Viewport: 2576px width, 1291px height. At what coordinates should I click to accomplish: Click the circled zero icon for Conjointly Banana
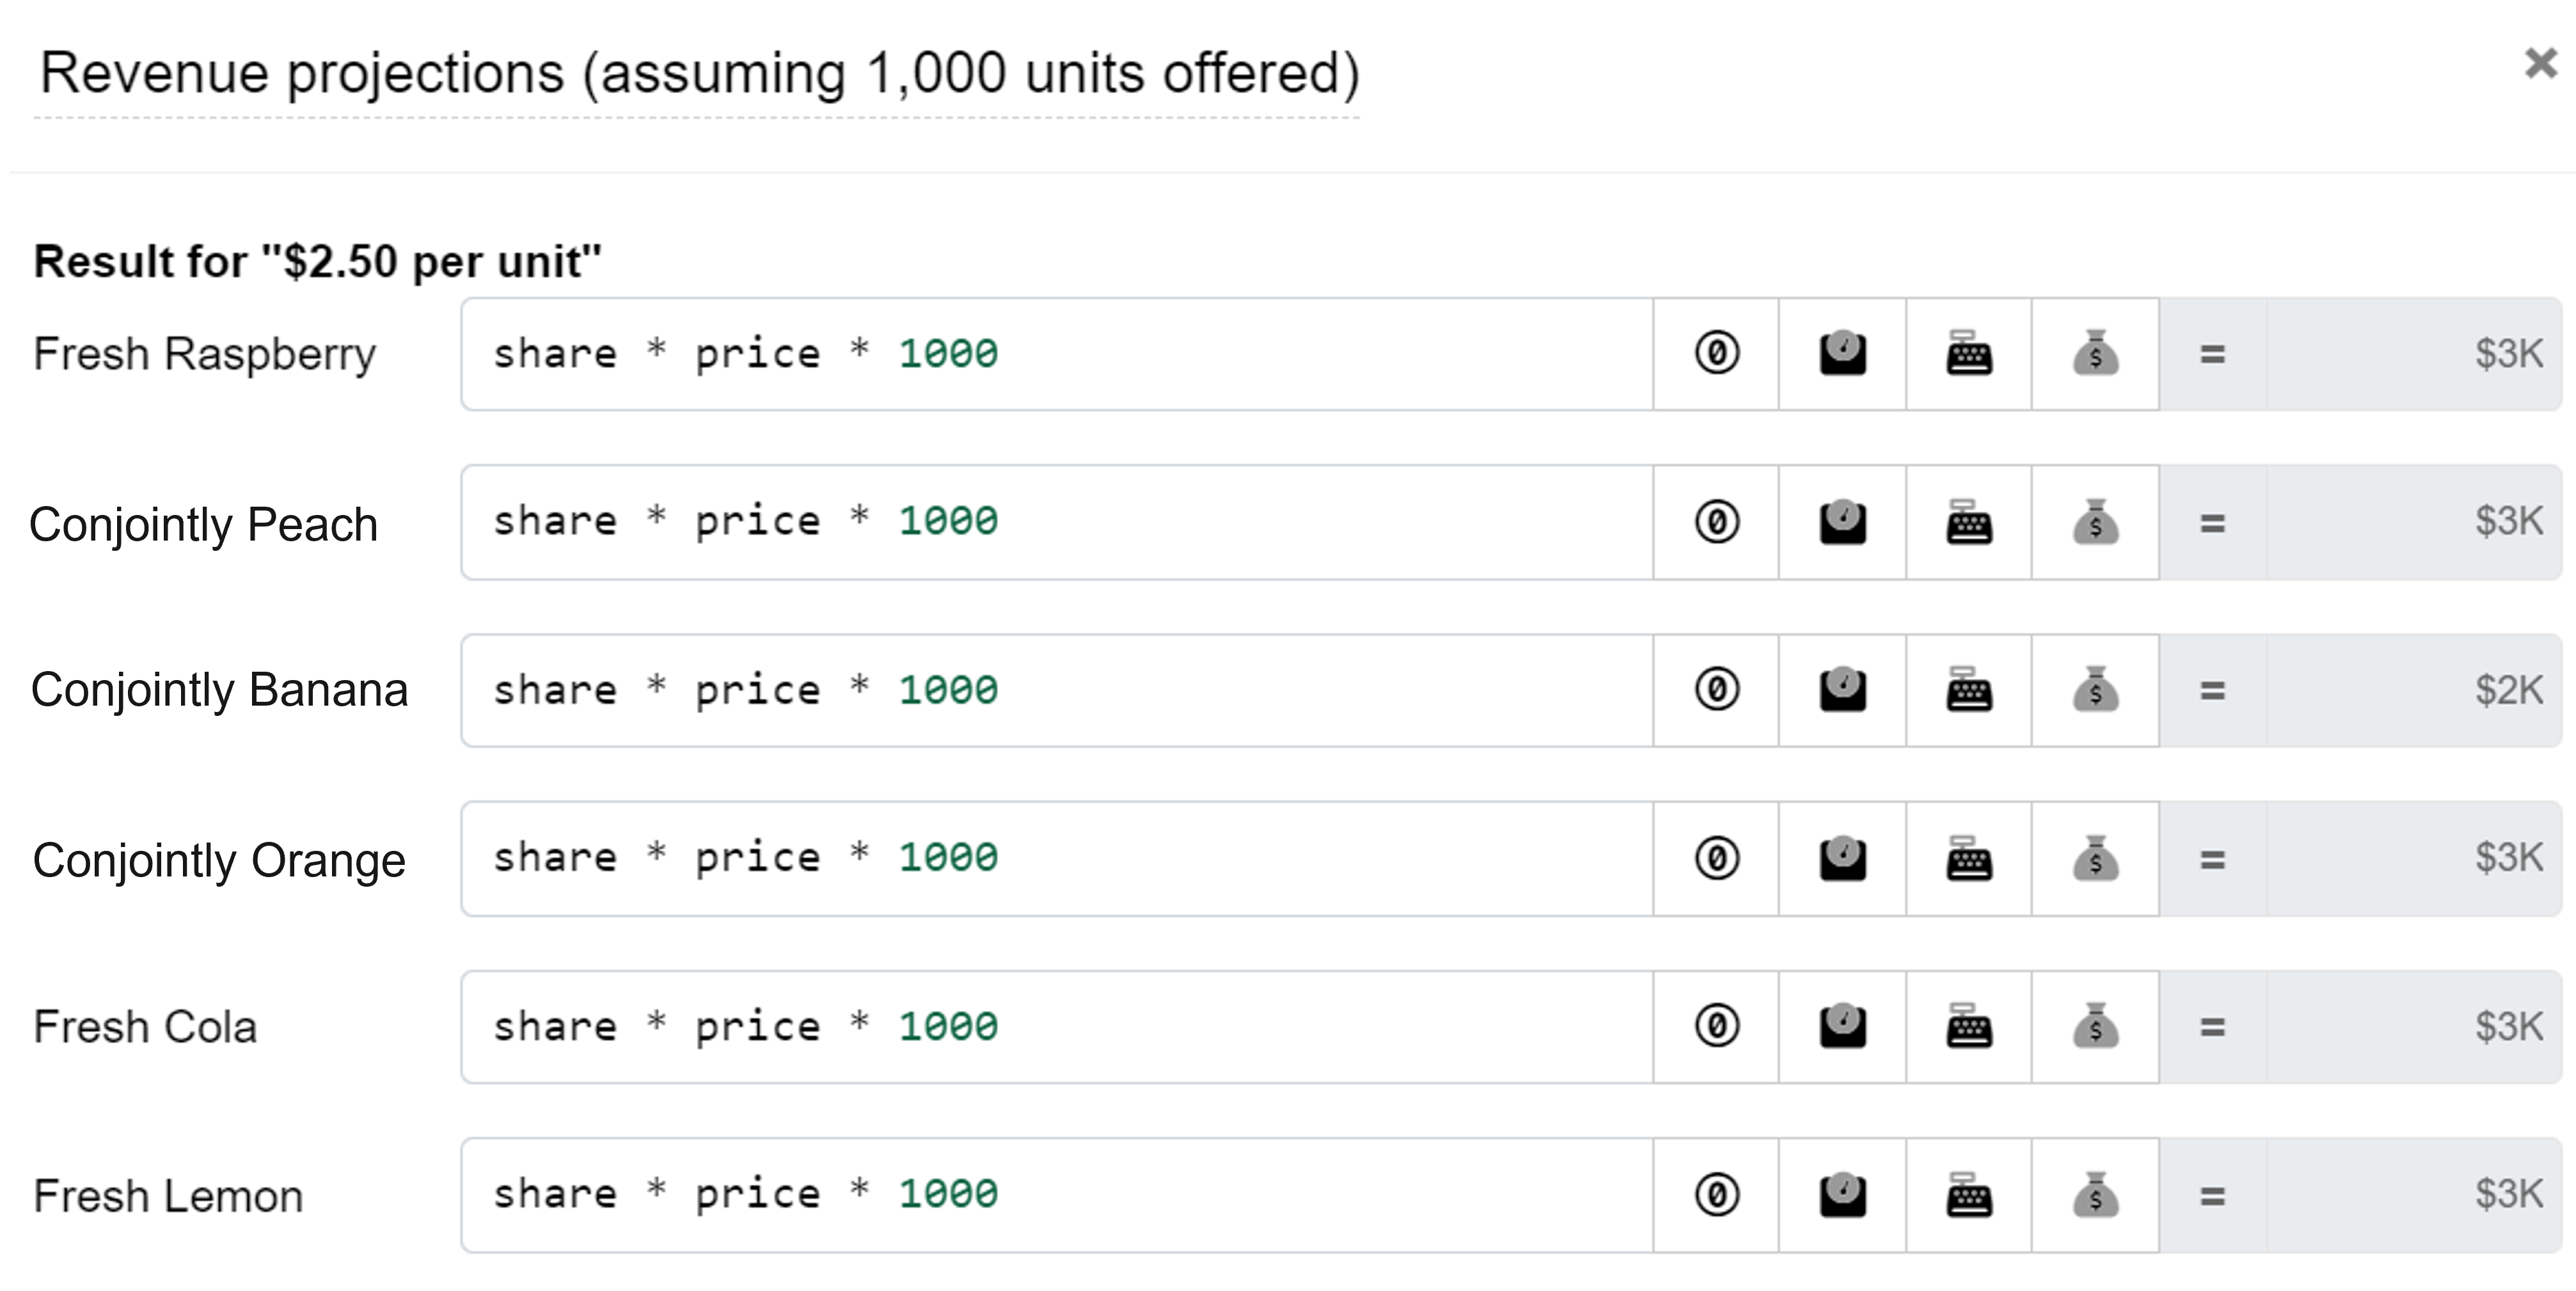click(1716, 690)
